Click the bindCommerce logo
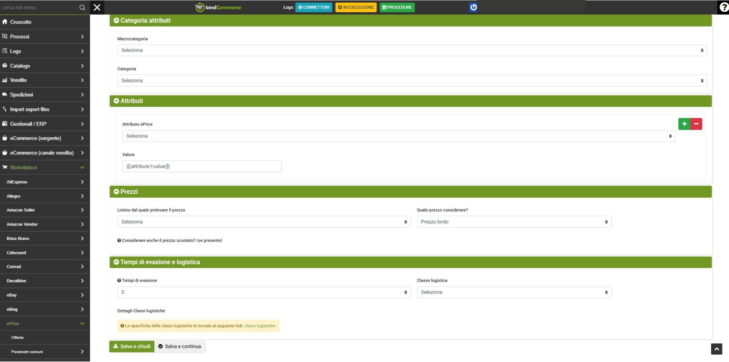This screenshot has width=729, height=362. click(x=218, y=7)
